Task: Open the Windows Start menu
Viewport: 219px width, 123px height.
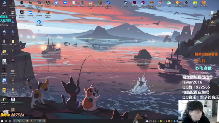Action: [x=2, y=121]
